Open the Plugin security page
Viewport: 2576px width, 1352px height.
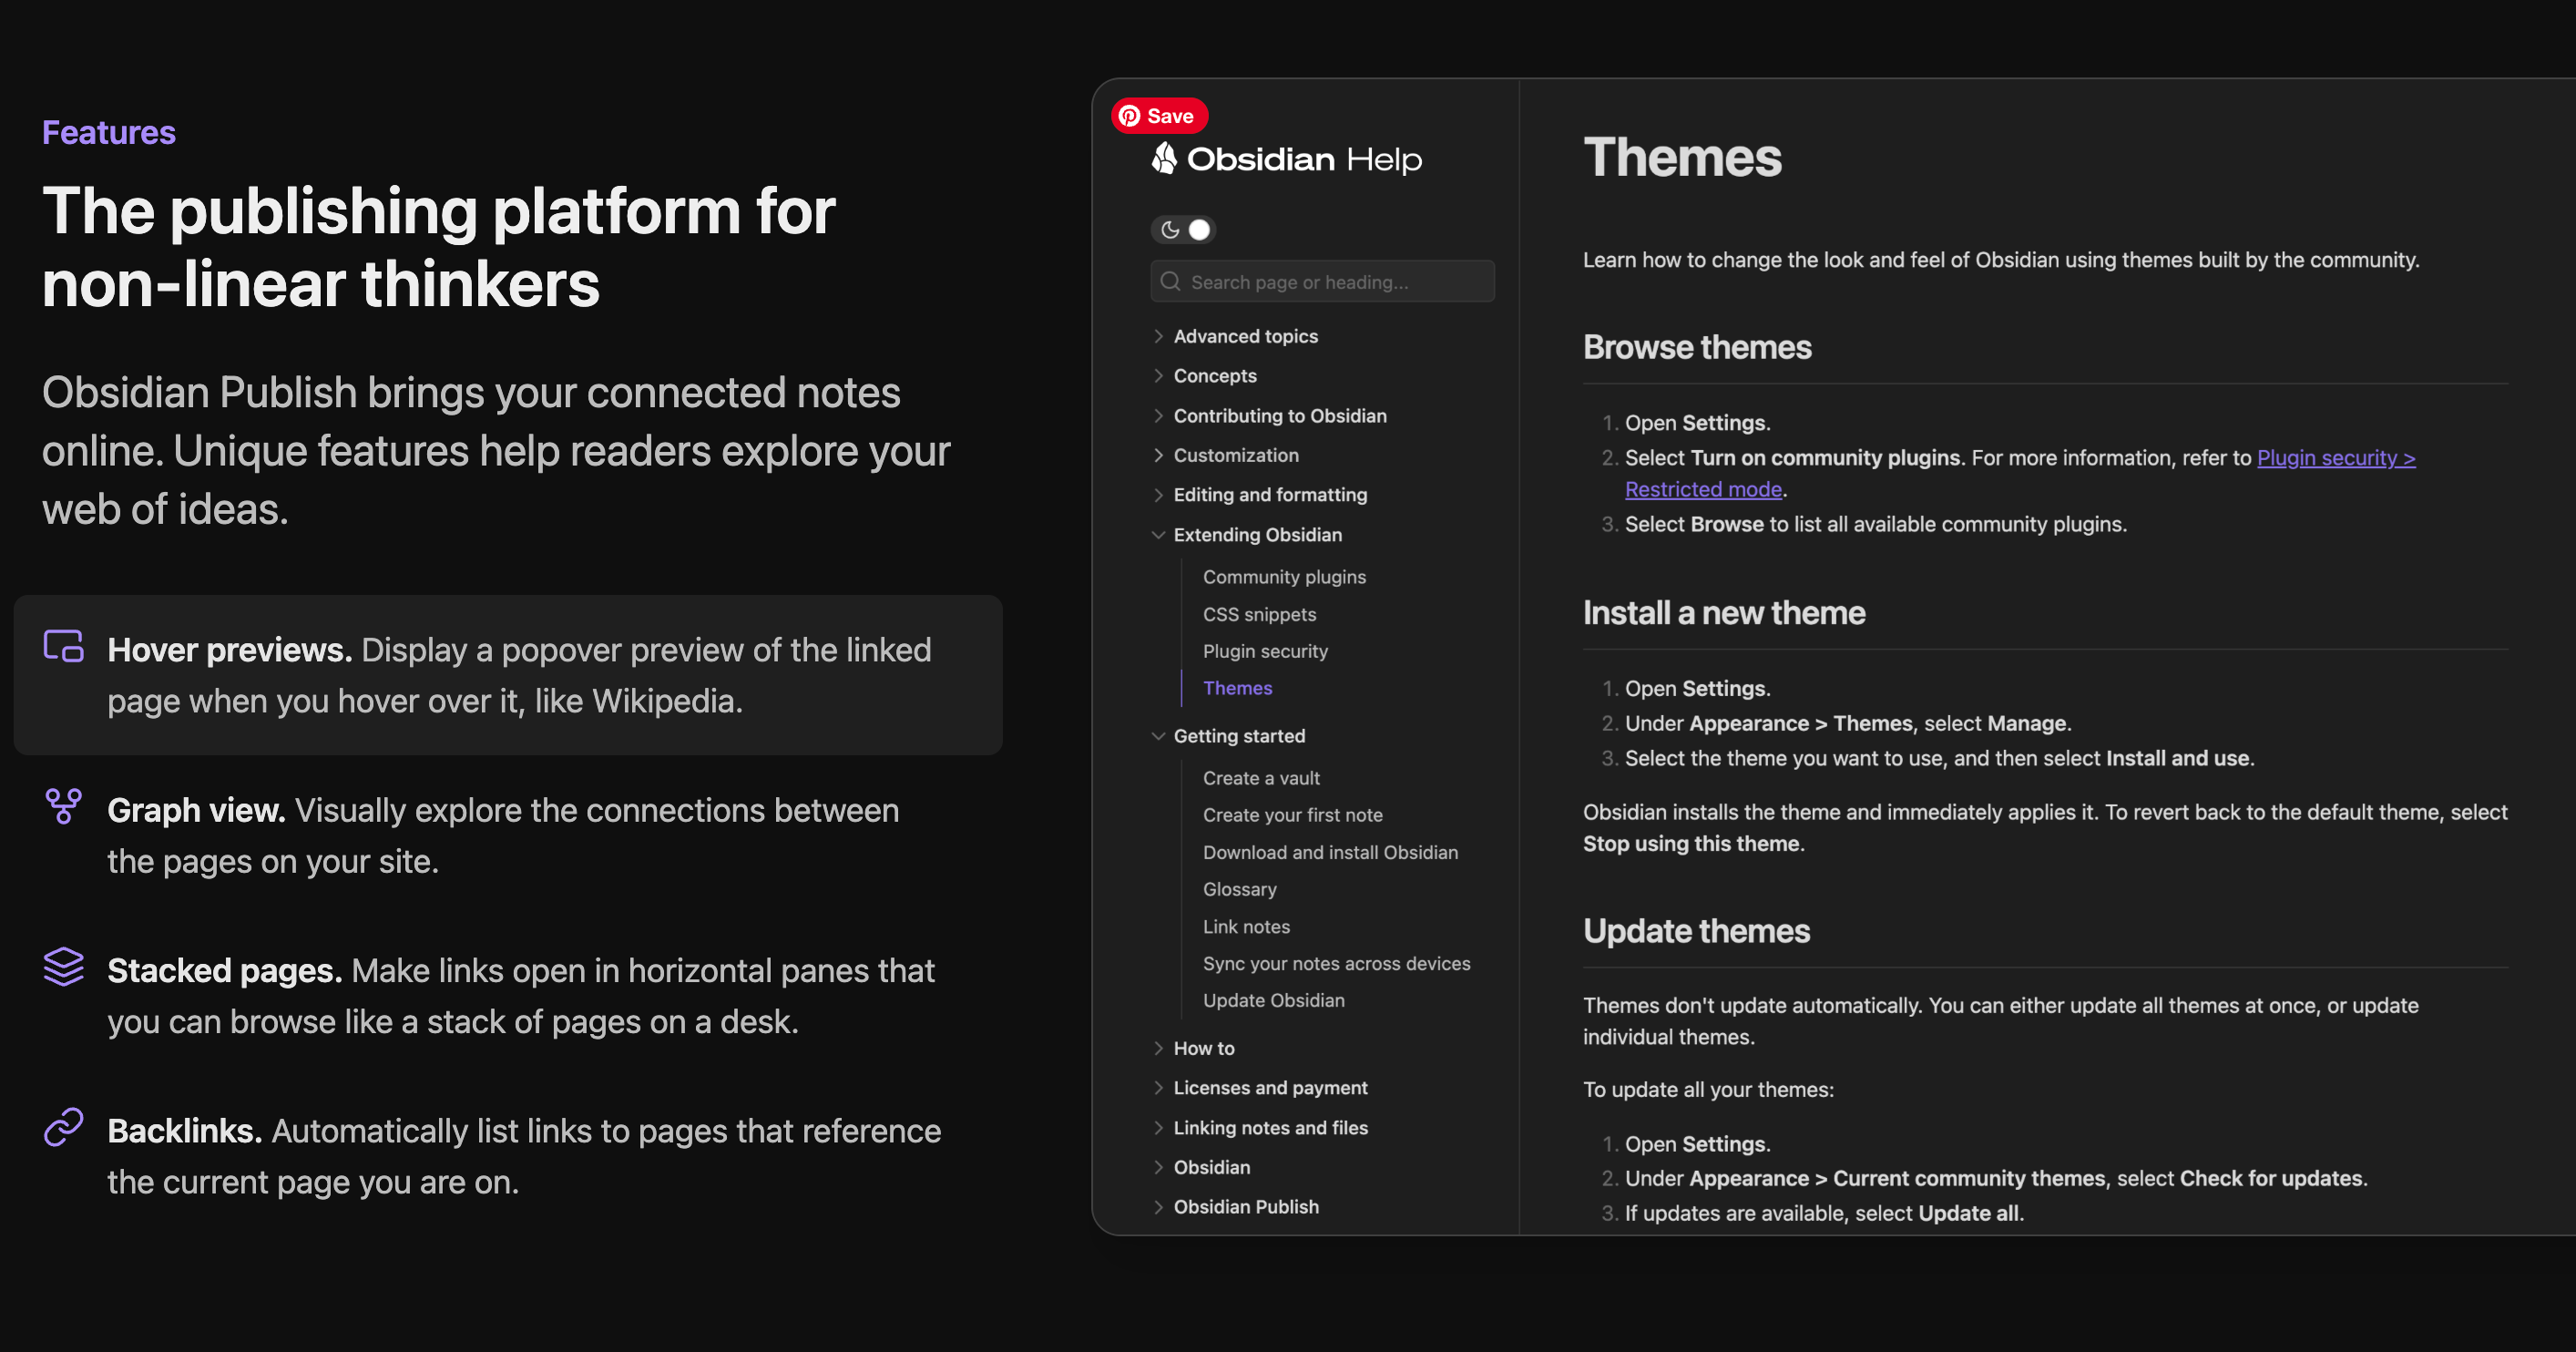[x=1265, y=651]
